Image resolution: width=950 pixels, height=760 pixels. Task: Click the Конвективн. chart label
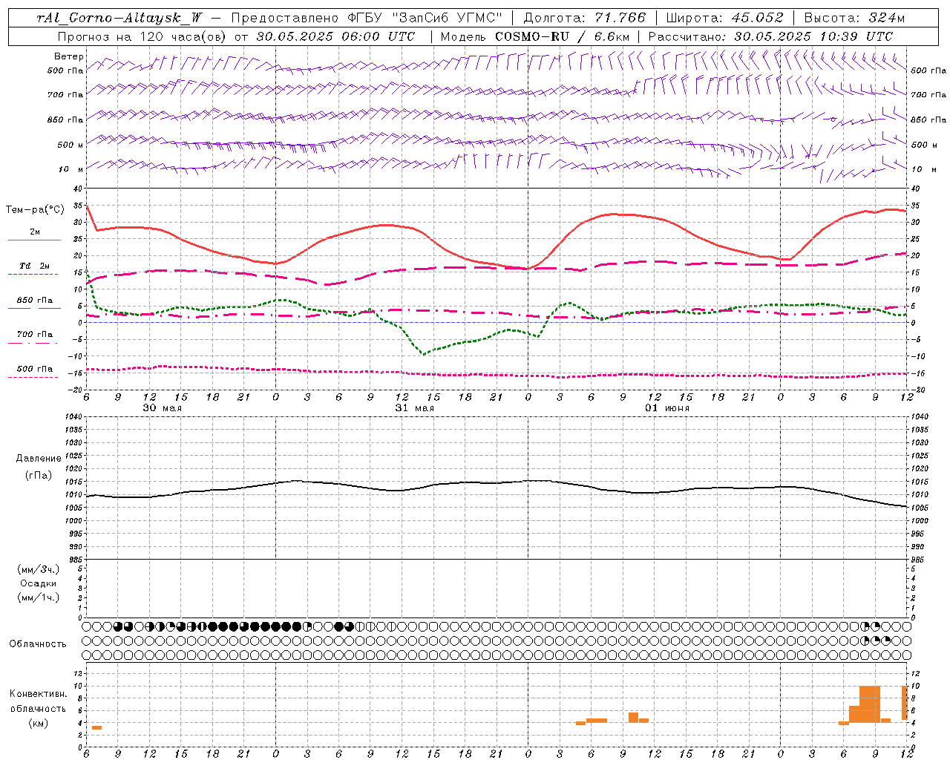point(38,694)
